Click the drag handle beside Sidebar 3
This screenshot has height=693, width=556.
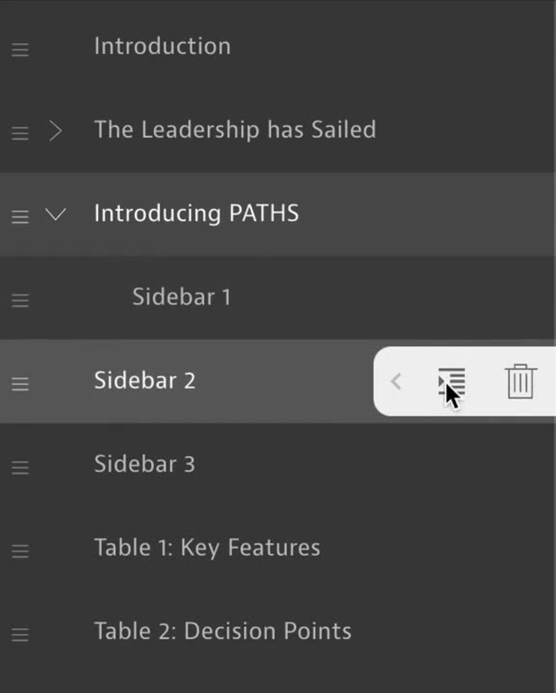click(20, 467)
